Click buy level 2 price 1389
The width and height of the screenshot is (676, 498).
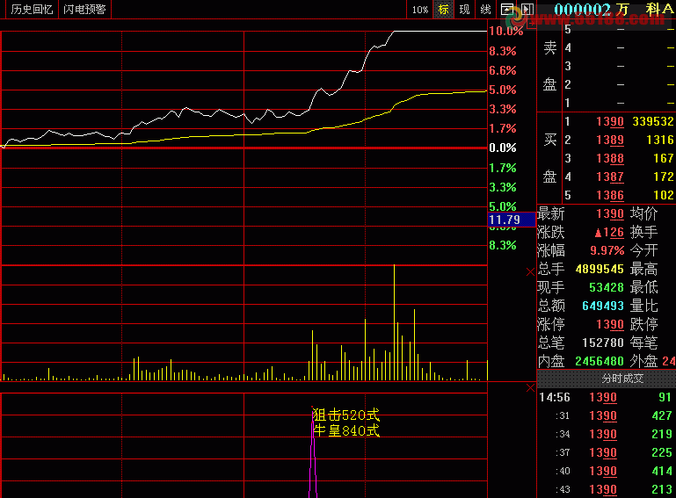tap(609, 140)
